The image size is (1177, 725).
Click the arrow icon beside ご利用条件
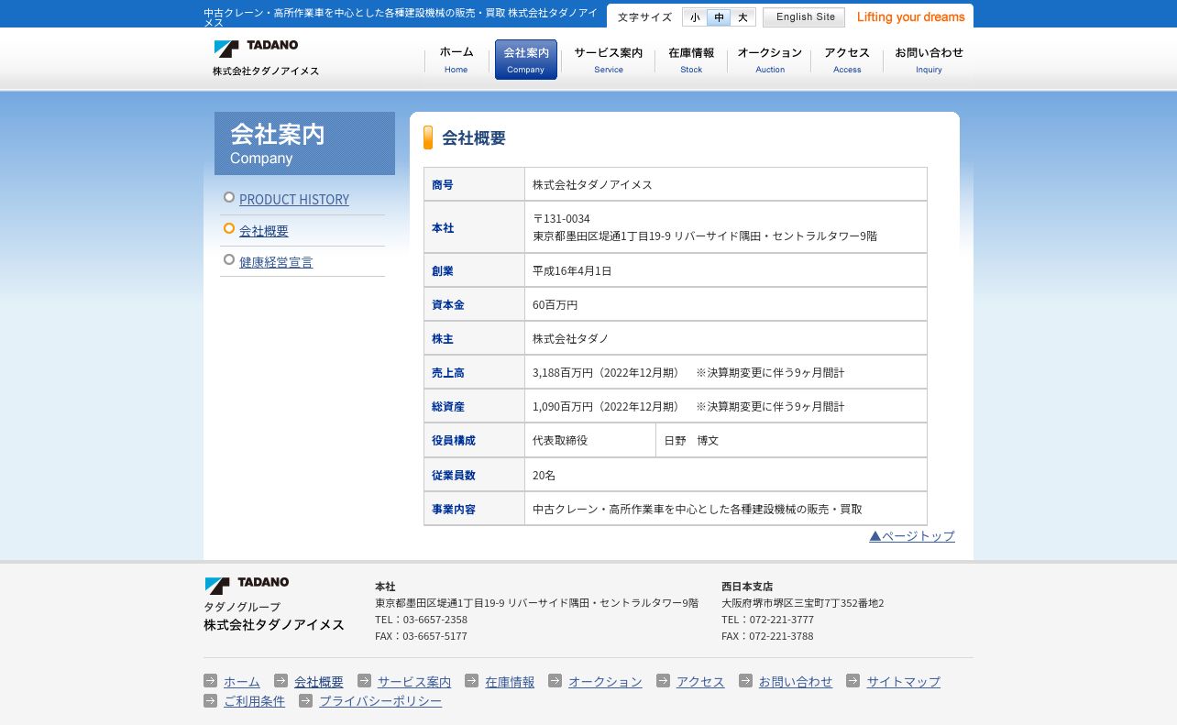(x=211, y=700)
